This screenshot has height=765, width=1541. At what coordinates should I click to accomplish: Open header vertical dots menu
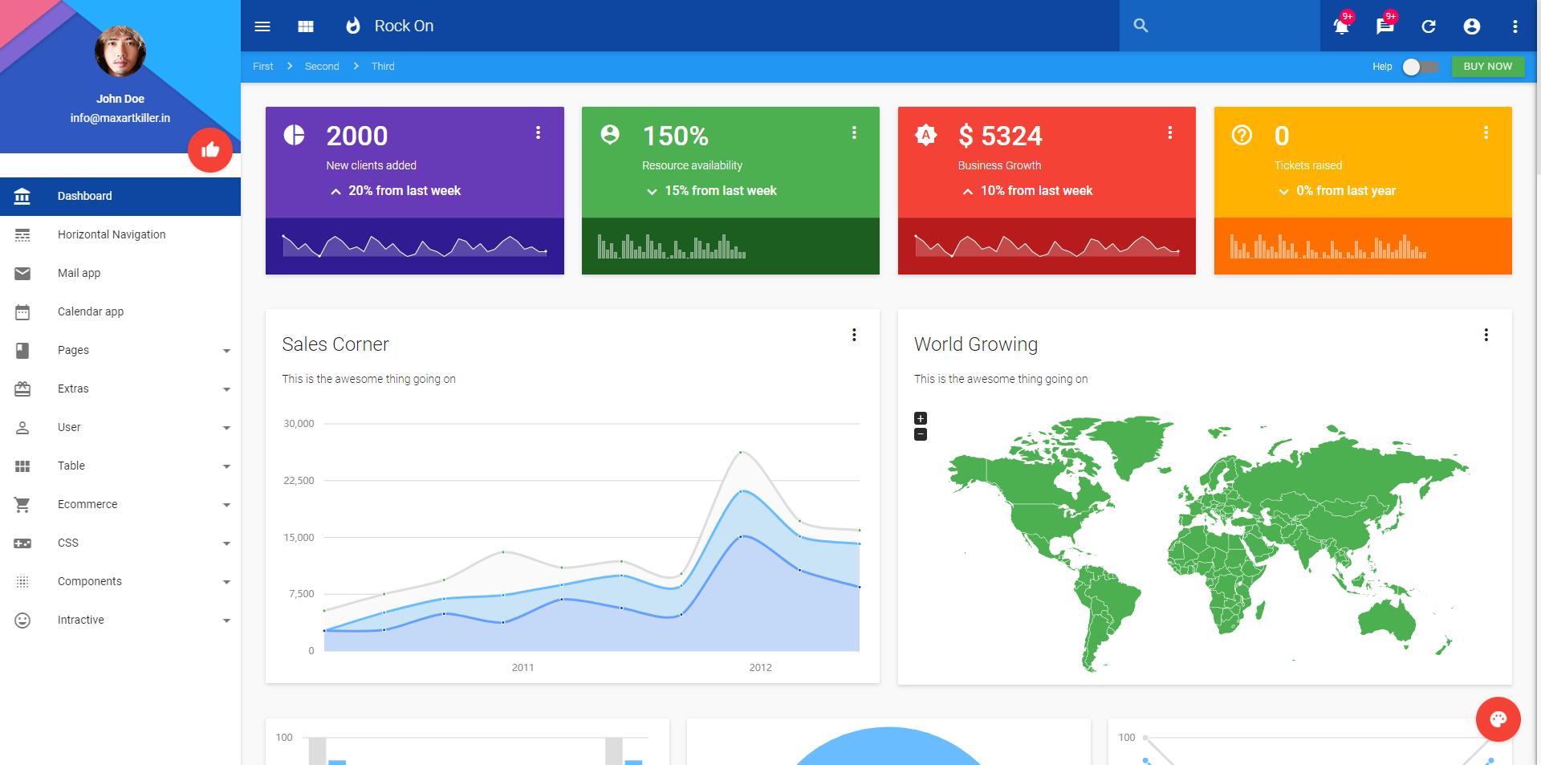(x=1515, y=26)
